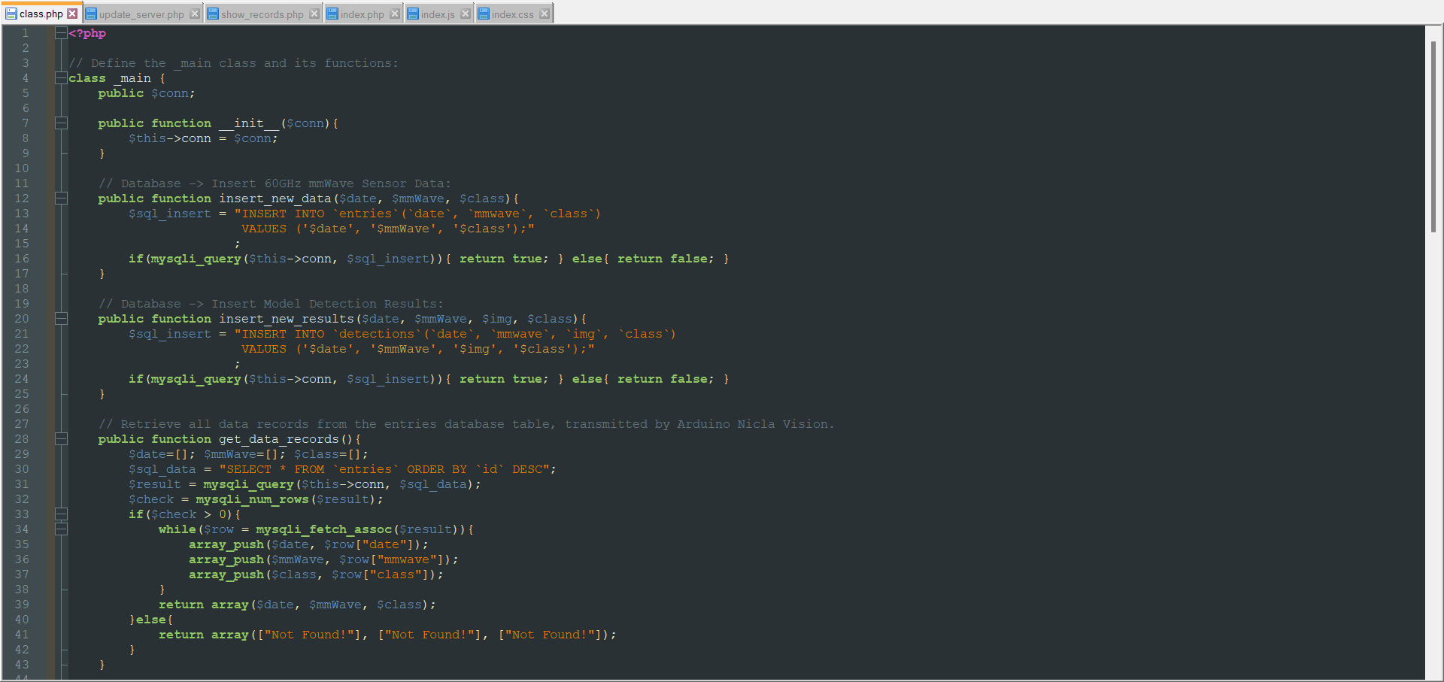Screen dimensions: 1444x682
Task: Collapse the get_data_records function fold
Action: tap(61, 438)
